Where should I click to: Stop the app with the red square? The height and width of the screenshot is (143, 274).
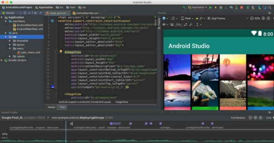[x=241, y=7]
